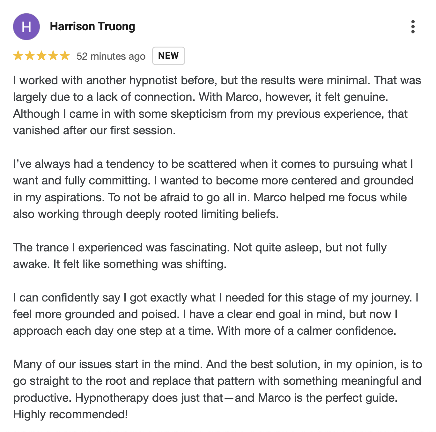The height and width of the screenshot is (432, 436).
Task: Click the second yellow rating star
Action: (x=30, y=56)
